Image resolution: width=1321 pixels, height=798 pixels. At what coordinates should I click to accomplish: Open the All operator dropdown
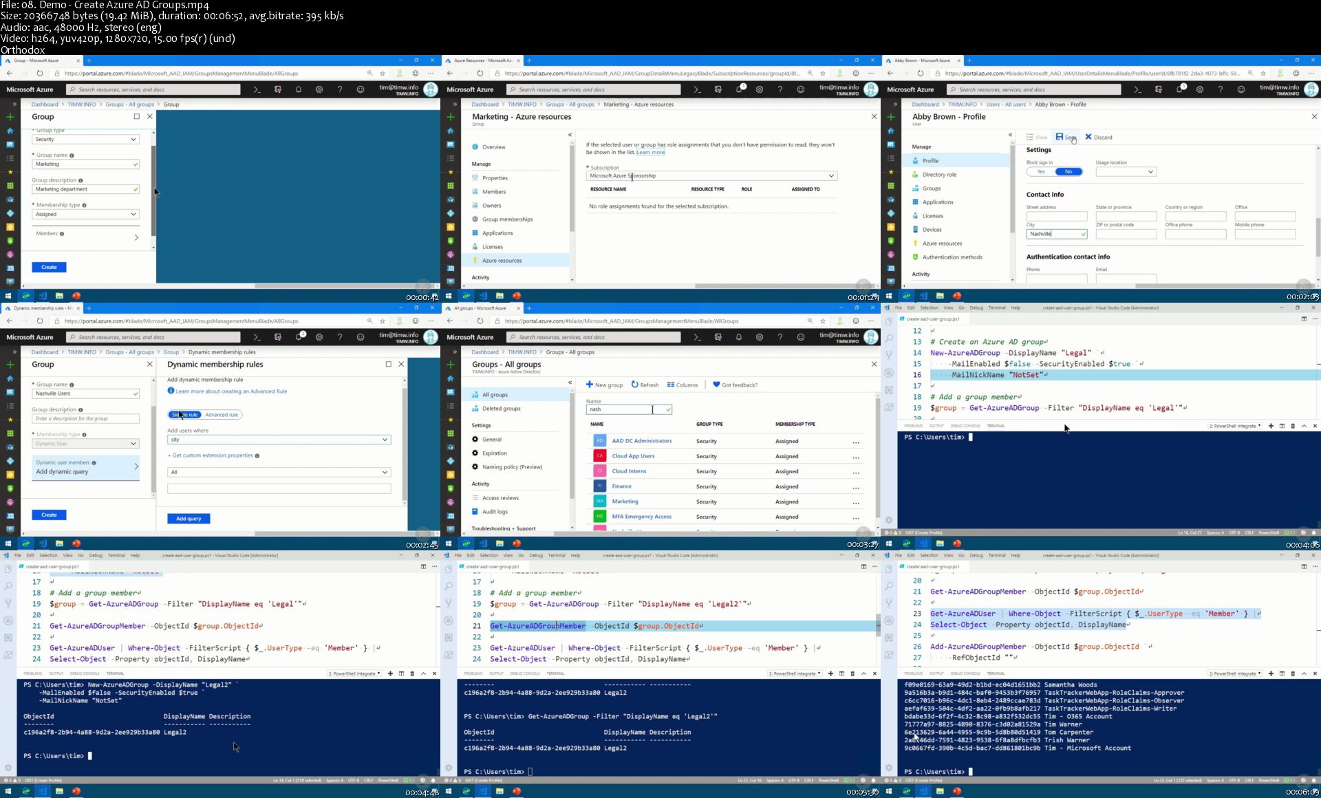pos(279,472)
